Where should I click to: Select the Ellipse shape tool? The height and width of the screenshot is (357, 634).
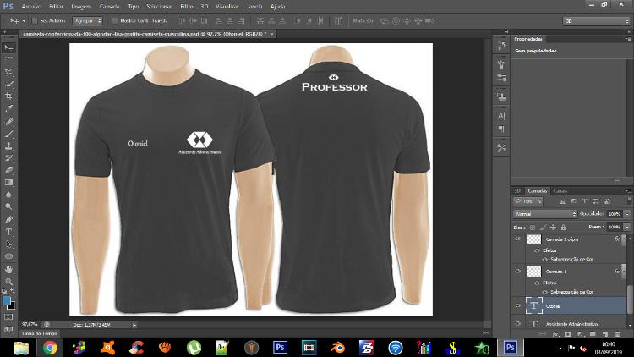click(9, 256)
